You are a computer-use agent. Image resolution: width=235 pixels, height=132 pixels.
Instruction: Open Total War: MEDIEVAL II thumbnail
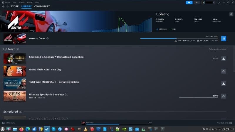click(x=15, y=84)
